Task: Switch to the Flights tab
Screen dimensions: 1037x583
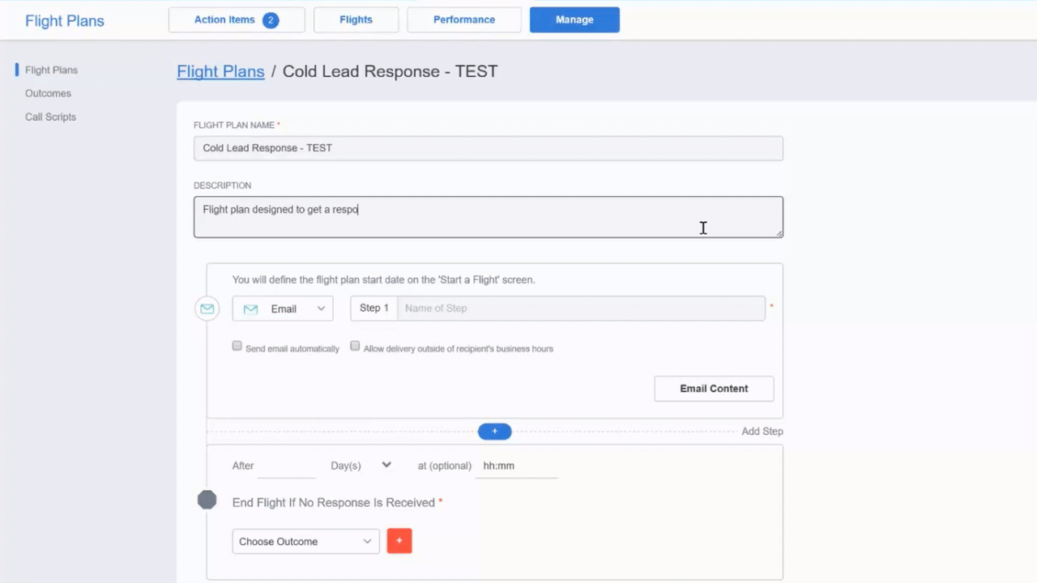Action: point(355,20)
